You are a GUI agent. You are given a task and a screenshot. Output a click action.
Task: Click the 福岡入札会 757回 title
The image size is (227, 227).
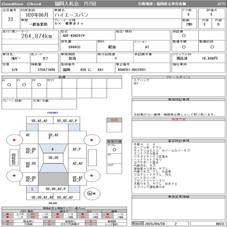[75, 4]
